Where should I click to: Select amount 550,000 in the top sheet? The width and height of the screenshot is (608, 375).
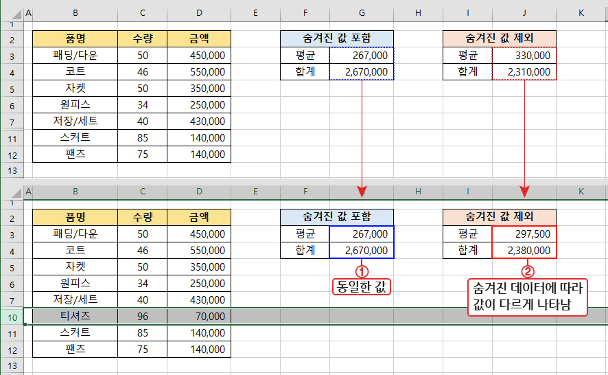[x=199, y=72]
